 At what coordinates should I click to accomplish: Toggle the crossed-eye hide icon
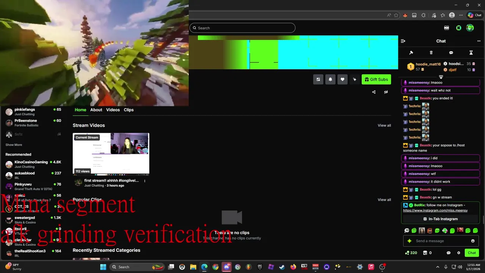coord(386,92)
